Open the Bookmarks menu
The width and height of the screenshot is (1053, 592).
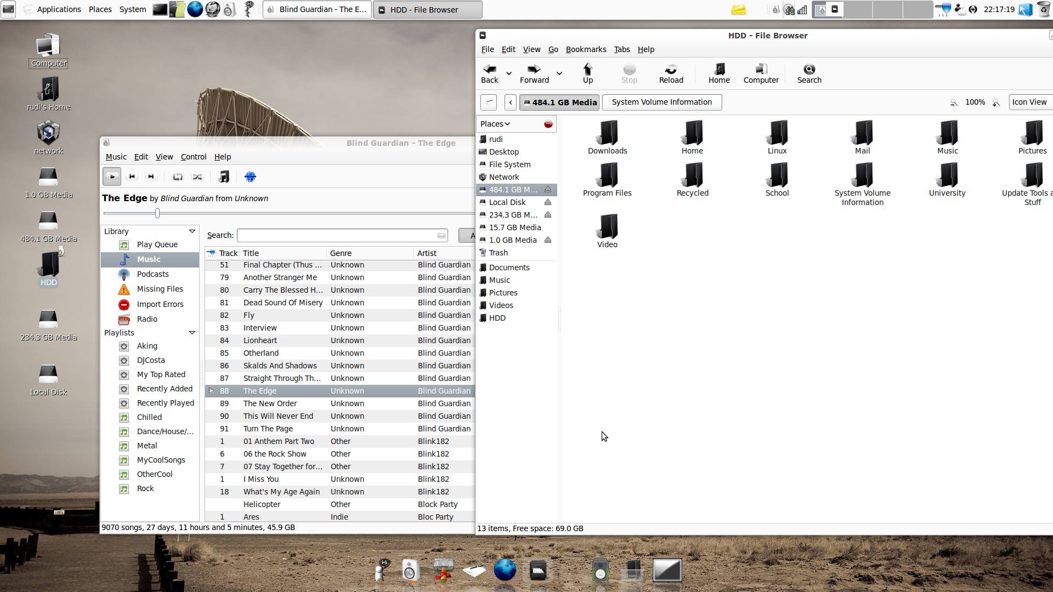[586, 49]
